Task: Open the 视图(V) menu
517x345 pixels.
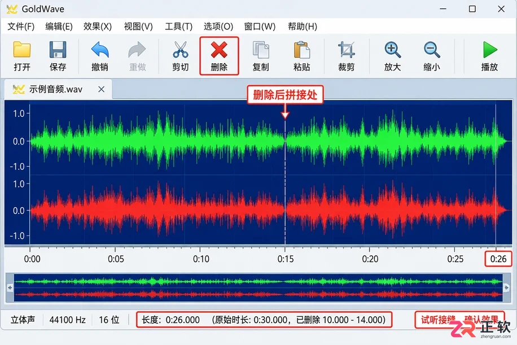Action: (138, 27)
